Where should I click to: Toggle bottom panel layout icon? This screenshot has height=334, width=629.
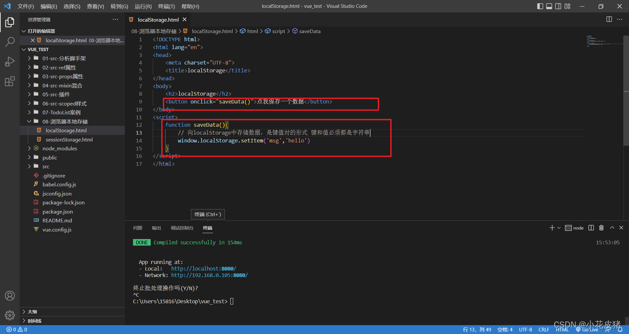click(x=549, y=6)
